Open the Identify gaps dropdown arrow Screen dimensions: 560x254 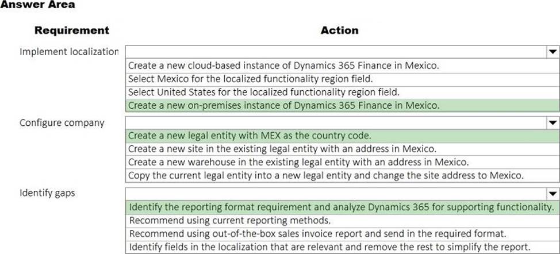(552, 194)
